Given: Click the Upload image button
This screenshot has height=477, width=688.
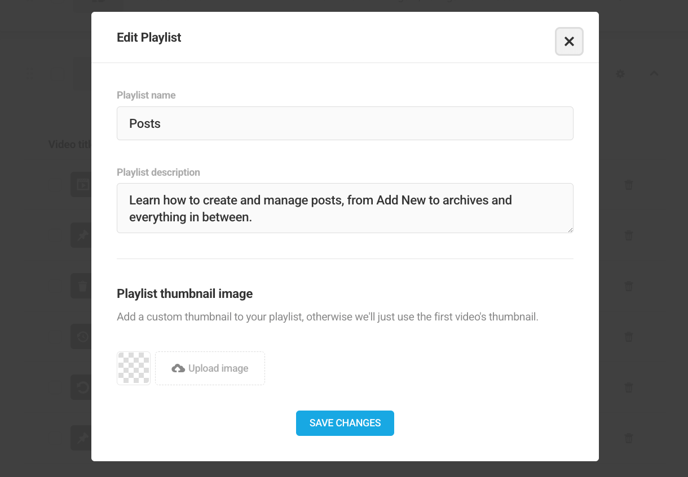Looking at the screenshot, I should click(x=210, y=368).
